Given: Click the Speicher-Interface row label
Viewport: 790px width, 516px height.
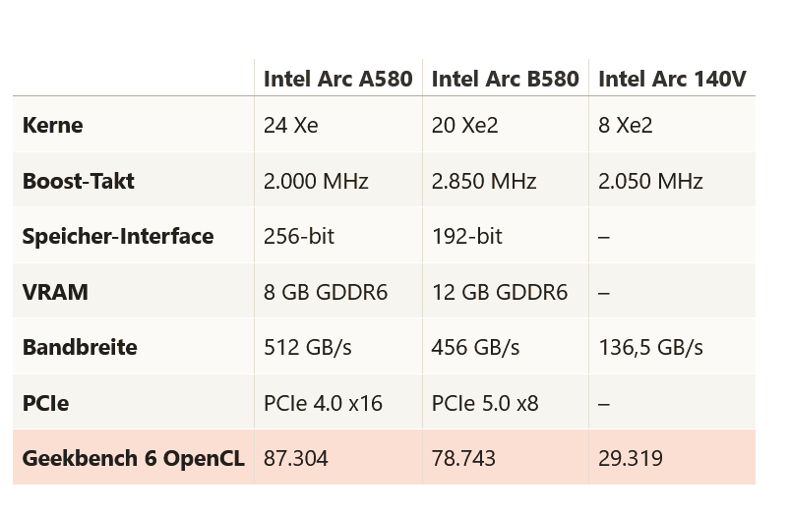Looking at the screenshot, I should tap(118, 236).
